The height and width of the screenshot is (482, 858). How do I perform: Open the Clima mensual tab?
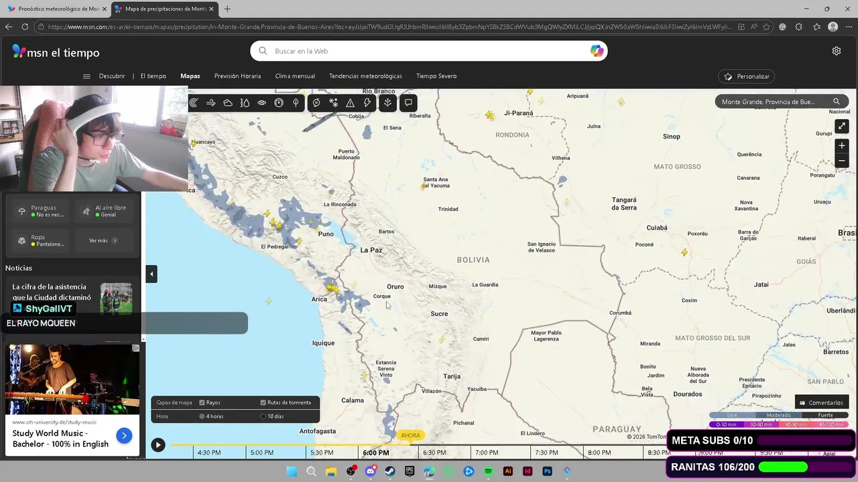[295, 76]
